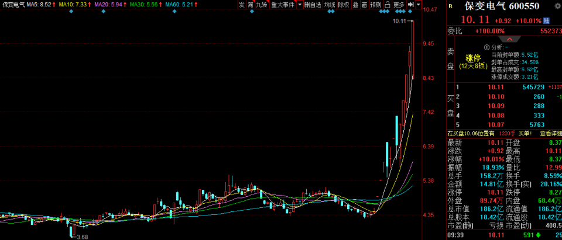Expand the 重大事件 dropdown arrow
This screenshot has height=240, width=562.
300,5
